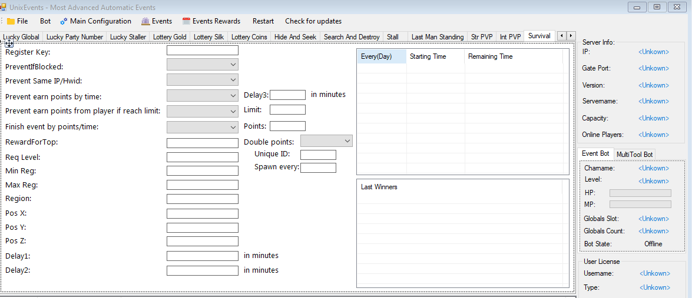Switch to Lottery Coins tab
692x298 pixels.
[249, 37]
